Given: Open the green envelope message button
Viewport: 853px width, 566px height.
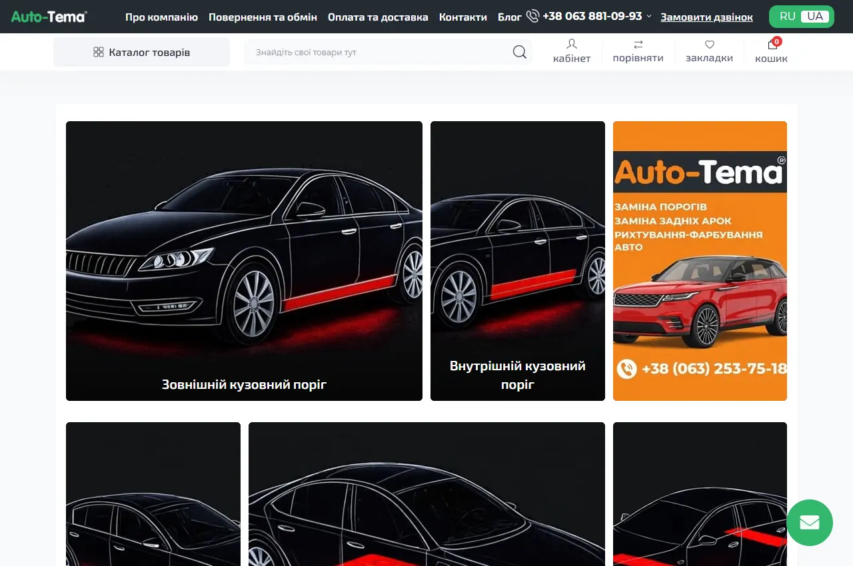Looking at the screenshot, I should pyautogui.click(x=810, y=523).
